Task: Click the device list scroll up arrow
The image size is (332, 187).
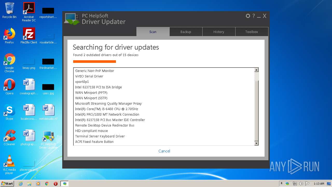Action: pyautogui.click(x=256, y=70)
